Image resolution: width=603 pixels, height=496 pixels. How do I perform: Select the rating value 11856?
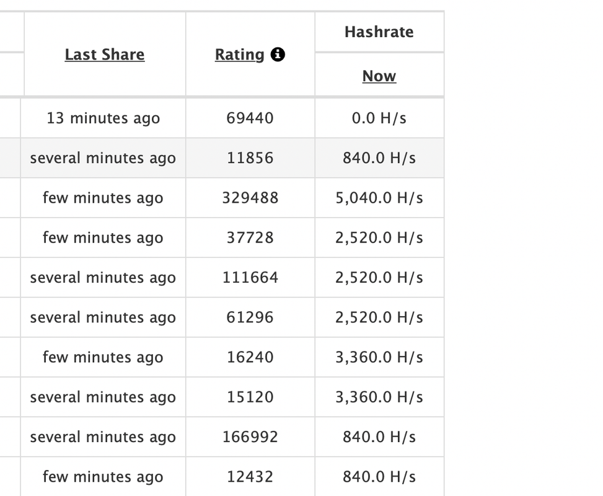pyautogui.click(x=250, y=158)
